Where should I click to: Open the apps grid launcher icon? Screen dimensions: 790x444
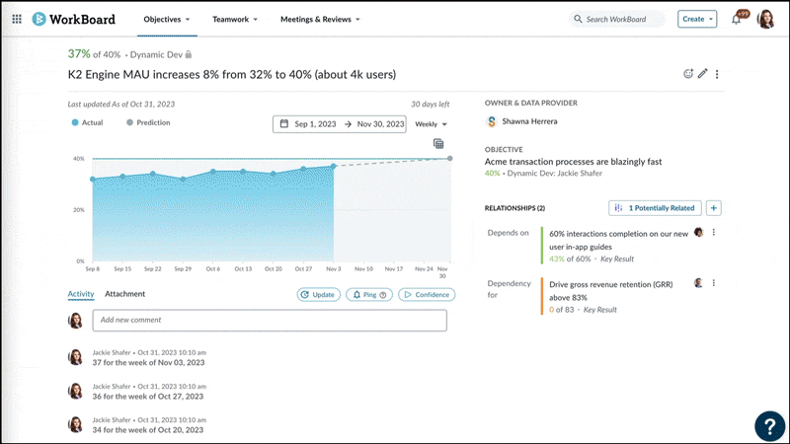(x=17, y=19)
